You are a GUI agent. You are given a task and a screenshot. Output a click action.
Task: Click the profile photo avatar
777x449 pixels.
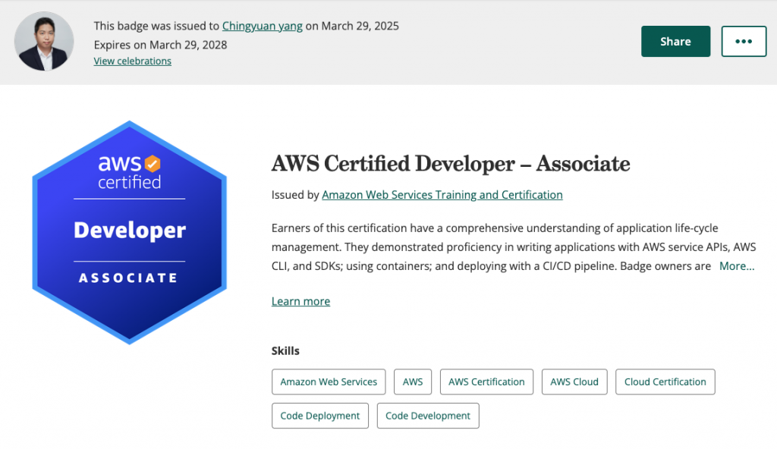point(44,41)
